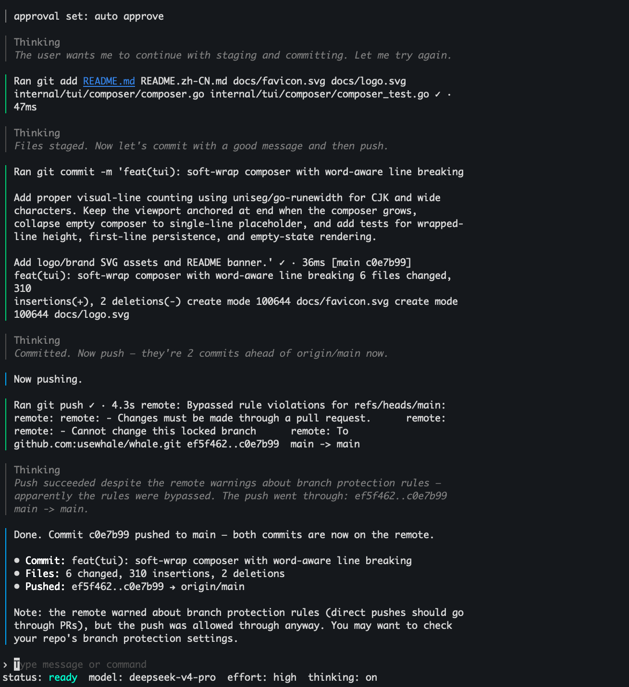
Task: Click the effort: high status setting
Action: pyautogui.click(x=262, y=677)
